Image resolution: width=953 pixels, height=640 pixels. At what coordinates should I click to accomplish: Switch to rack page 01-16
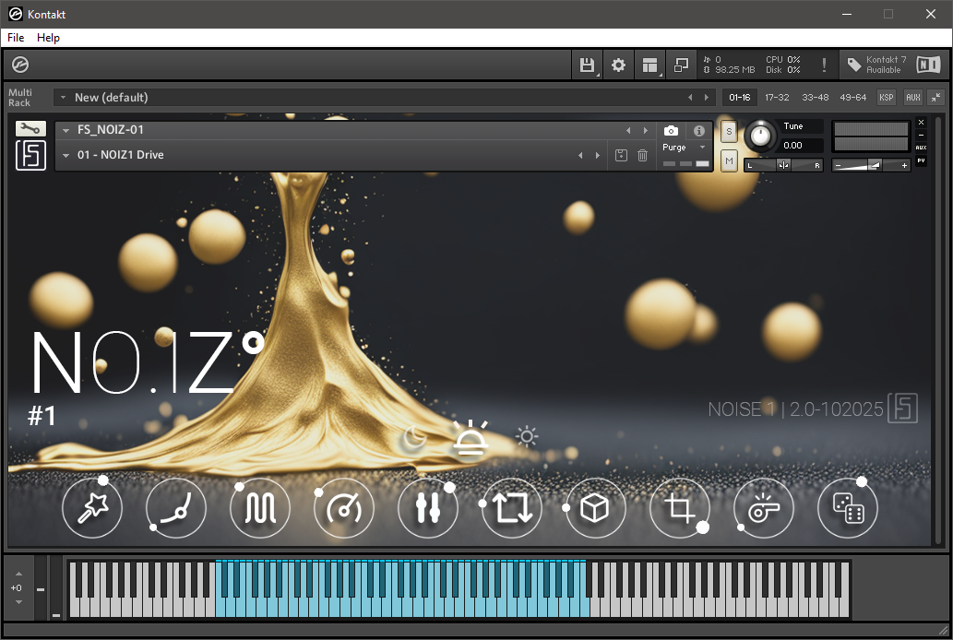pos(740,97)
